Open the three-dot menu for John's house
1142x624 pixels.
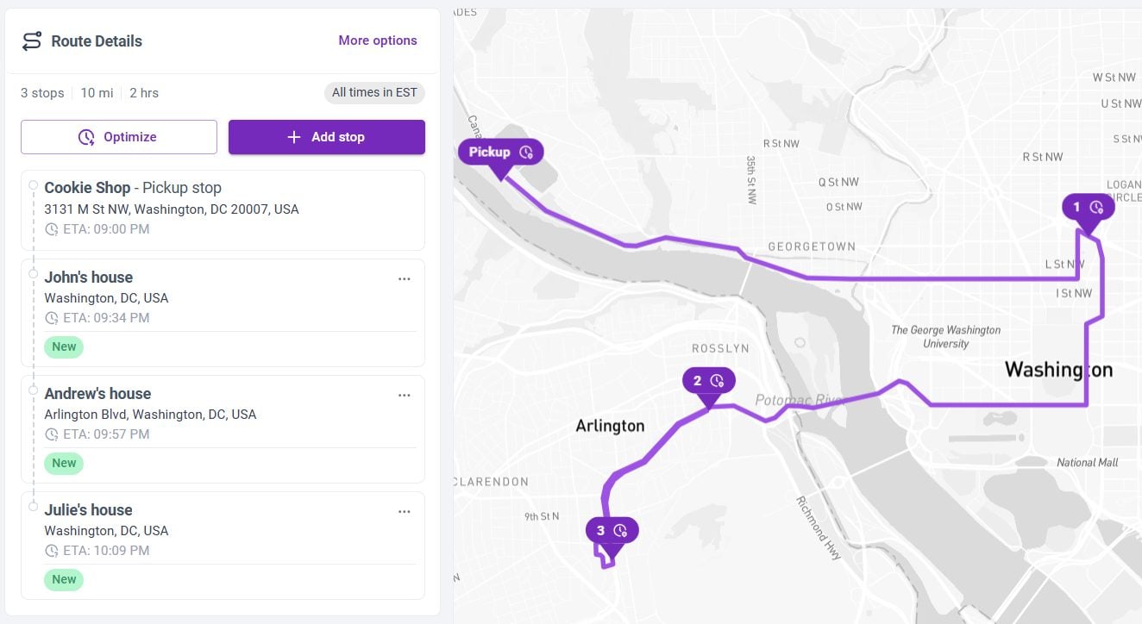click(405, 278)
